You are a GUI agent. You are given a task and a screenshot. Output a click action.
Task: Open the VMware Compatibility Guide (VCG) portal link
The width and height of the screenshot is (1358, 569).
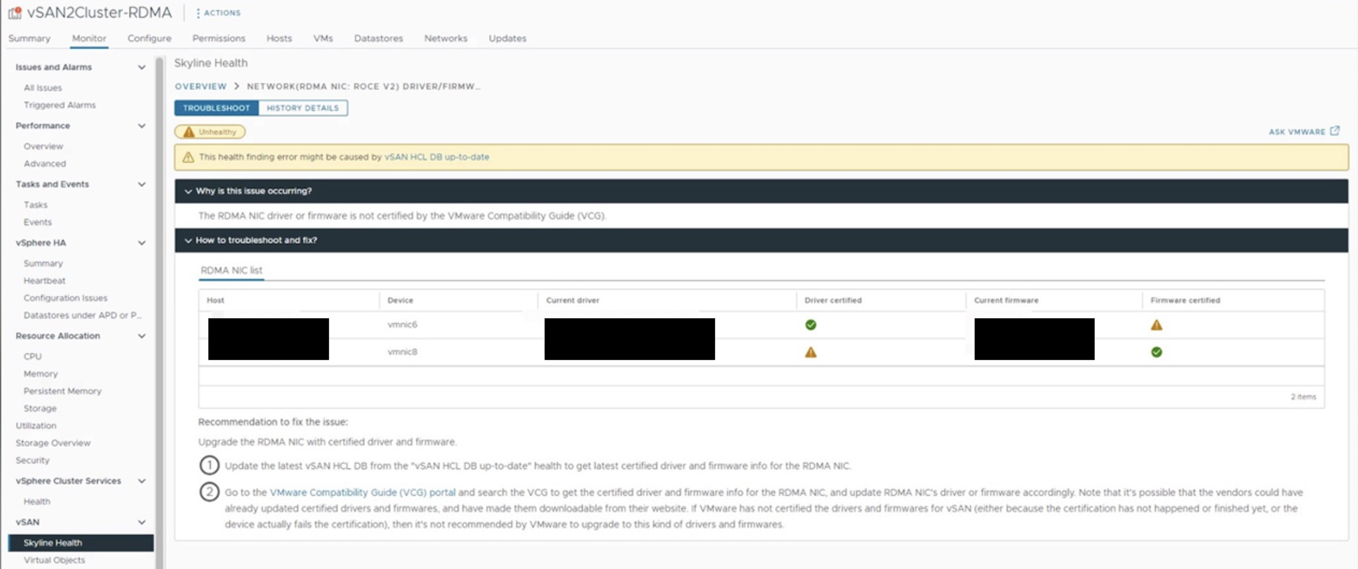(x=362, y=493)
